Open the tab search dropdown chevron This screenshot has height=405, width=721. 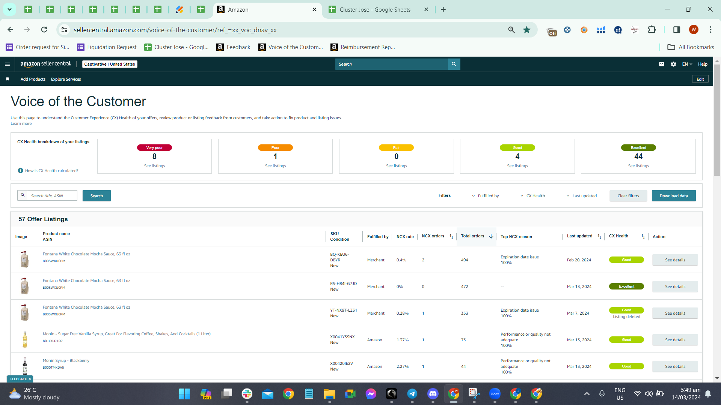click(x=9, y=9)
